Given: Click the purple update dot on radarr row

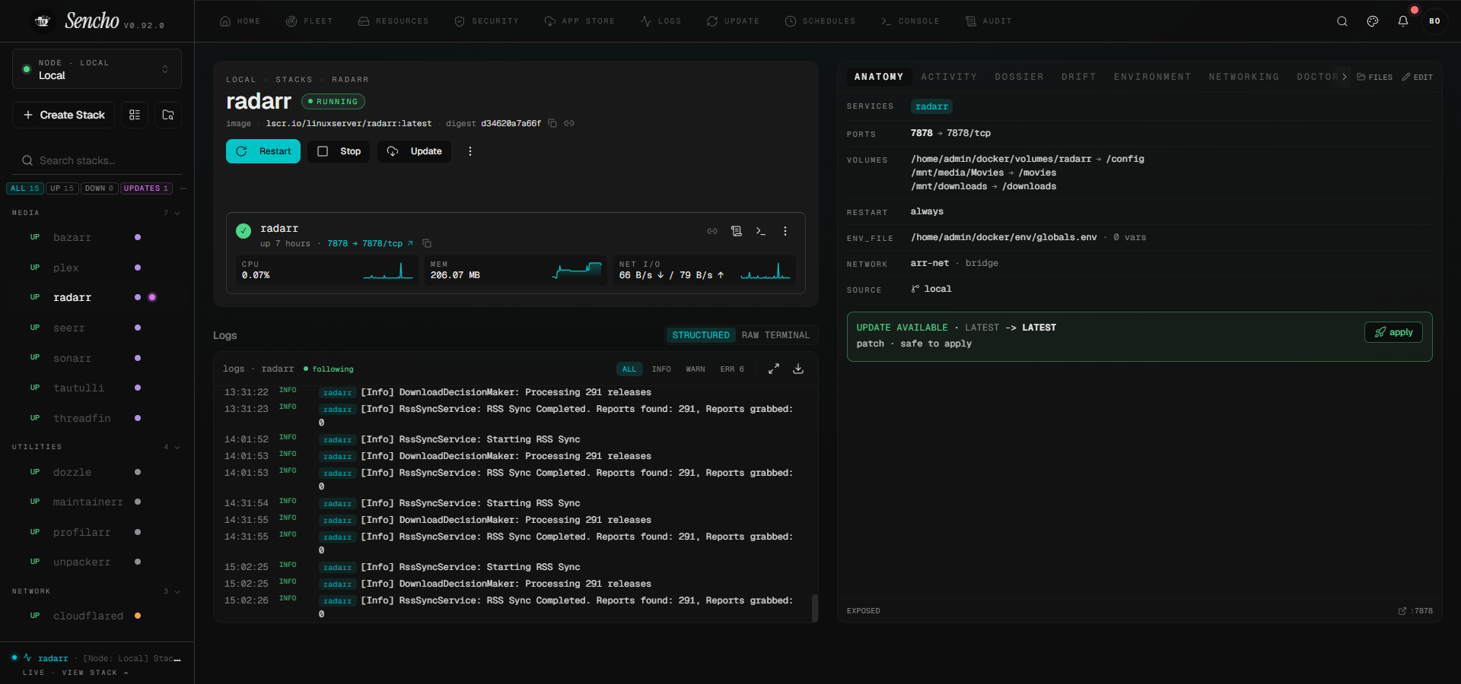Looking at the screenshot, I should (x=152, y=297).
